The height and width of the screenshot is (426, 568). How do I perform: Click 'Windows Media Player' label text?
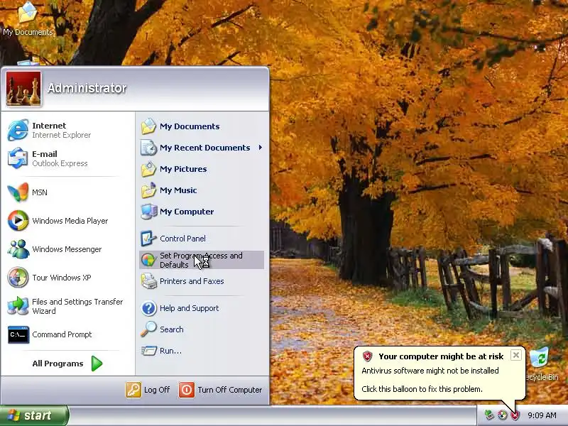[70, 221]
